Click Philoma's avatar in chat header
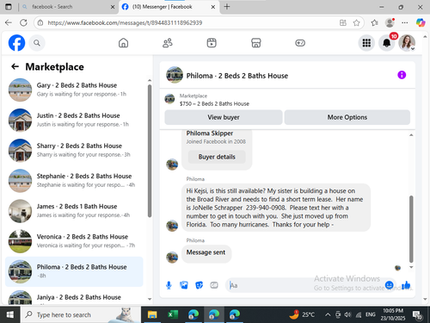The image size is (430, 323). pyautogui.click(x=175, y=75)
